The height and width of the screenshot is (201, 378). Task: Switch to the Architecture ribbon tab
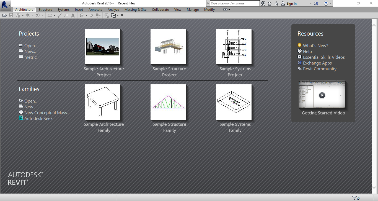[24, 10]
